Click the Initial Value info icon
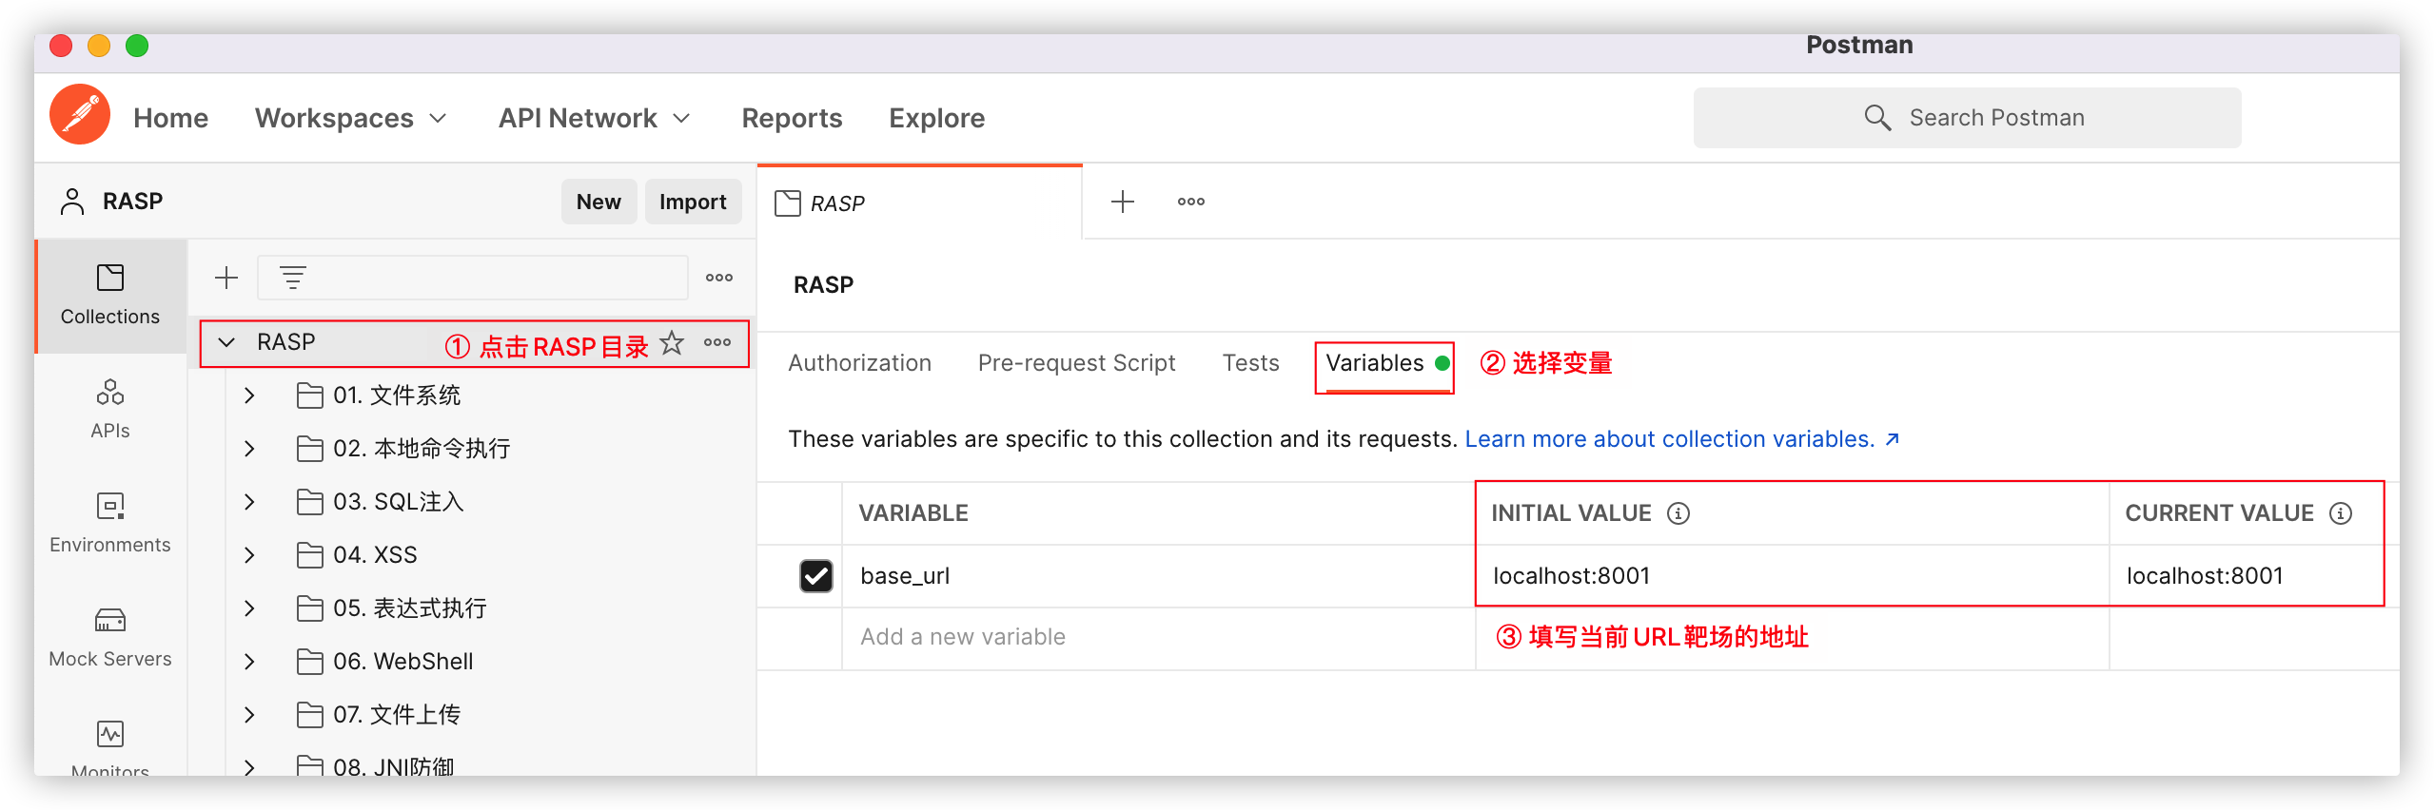The height and width of the screenshot is (810, 2434). pyautogui.click(x=1678, y=513)
